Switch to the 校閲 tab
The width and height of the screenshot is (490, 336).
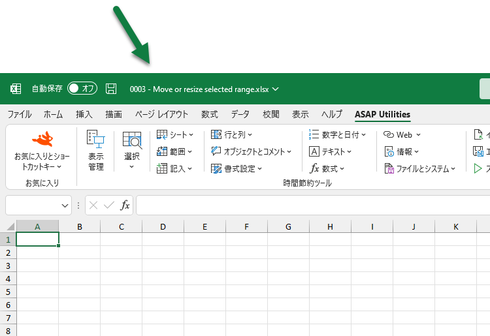pos(271,114)
